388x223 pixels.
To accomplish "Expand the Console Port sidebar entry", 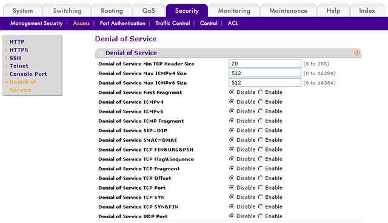I will coord(28,74).
